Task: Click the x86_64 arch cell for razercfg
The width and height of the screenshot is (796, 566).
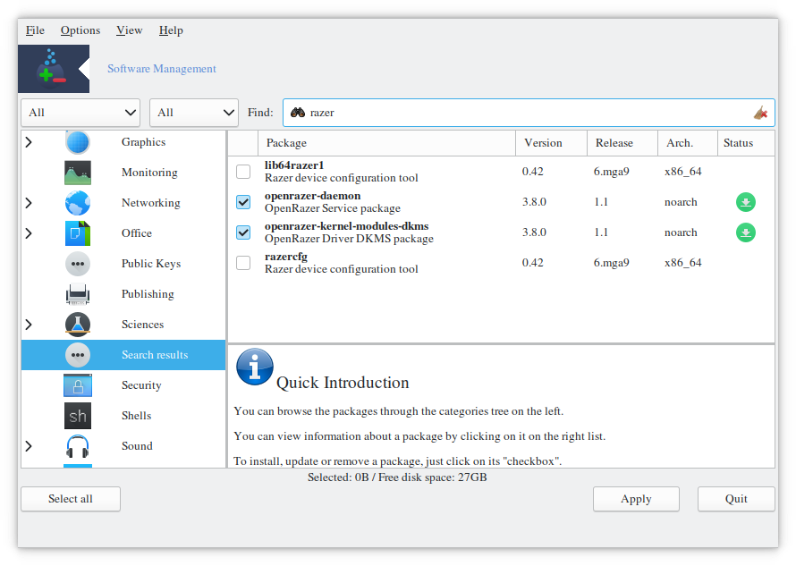Action: [682, 263]
